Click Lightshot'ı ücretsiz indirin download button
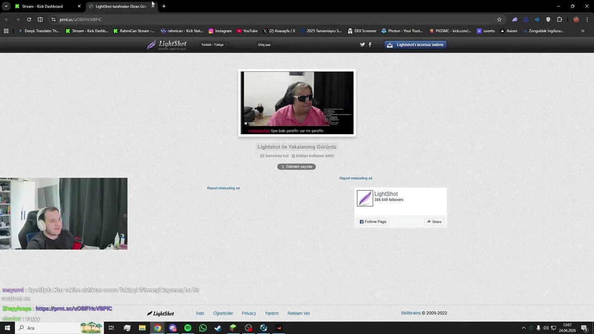The image size is (594, 334). 415,45
